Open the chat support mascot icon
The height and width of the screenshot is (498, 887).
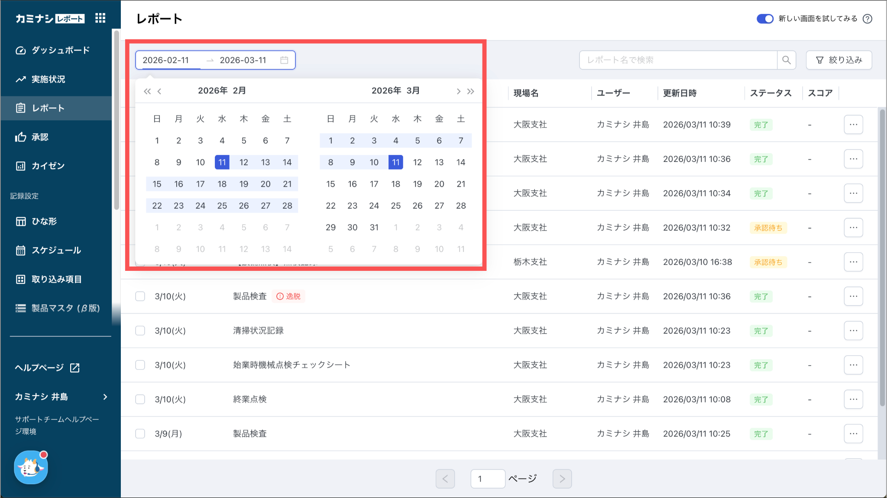click(31, 467)
